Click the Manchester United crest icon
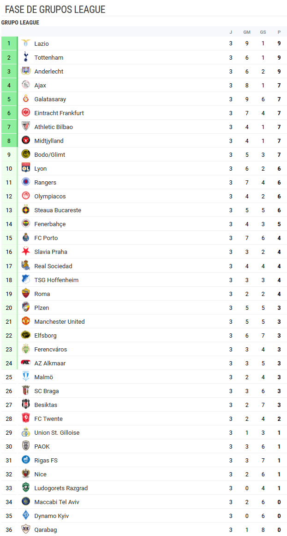This screenshot has height=536, width=287. [x=26, y=321]
